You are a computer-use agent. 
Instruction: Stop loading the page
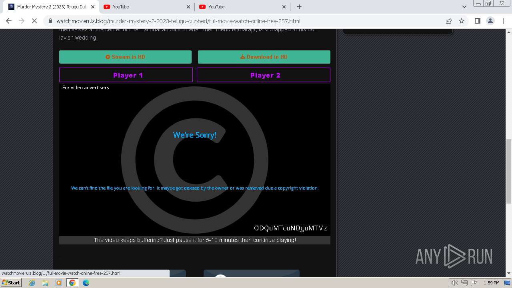click(x=34, y=21)
